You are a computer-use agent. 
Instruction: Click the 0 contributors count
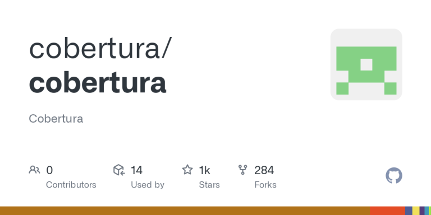pos(49,170)
